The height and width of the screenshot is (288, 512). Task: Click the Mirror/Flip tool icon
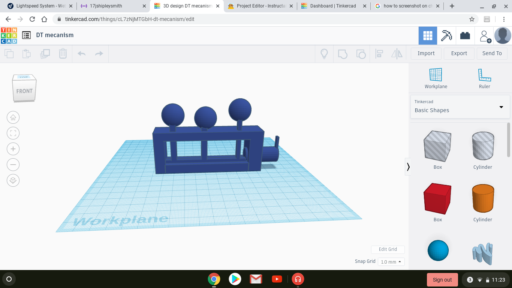[397, 54]
